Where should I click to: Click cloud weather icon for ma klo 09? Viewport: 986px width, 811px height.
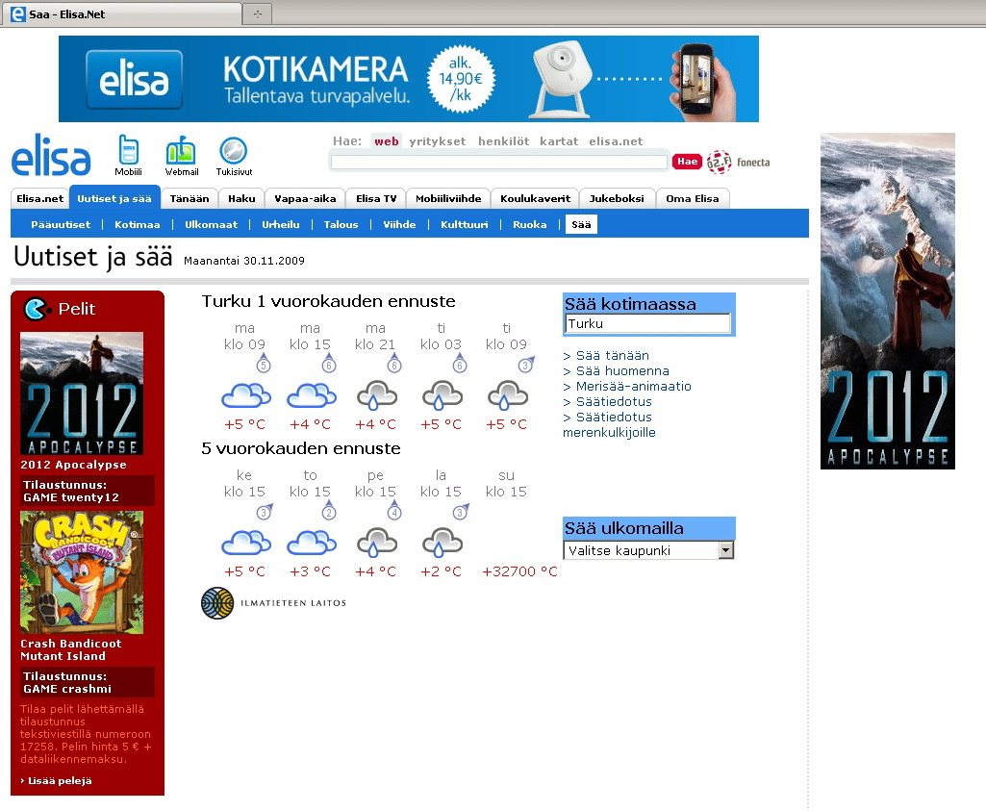246,395
